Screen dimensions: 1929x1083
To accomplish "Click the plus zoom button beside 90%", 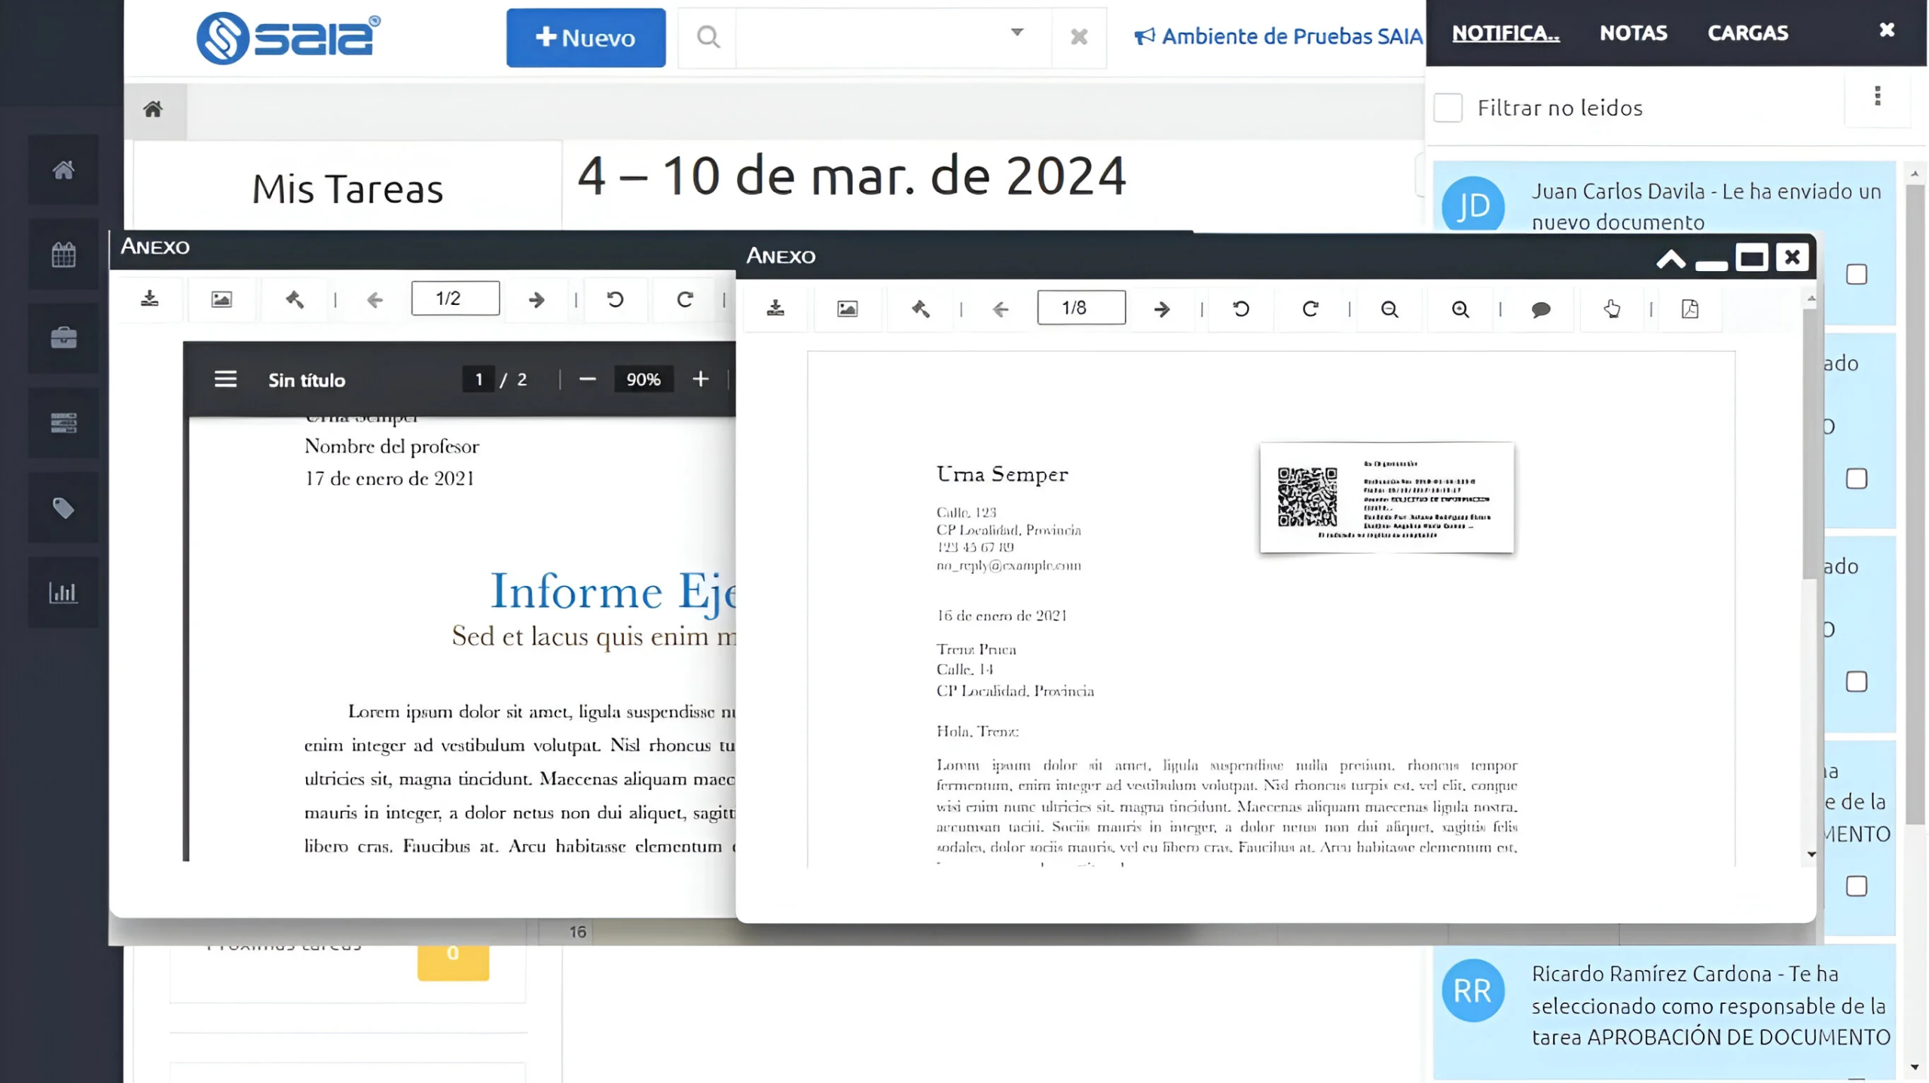I will pyautogui.click(x=700, y=379).
